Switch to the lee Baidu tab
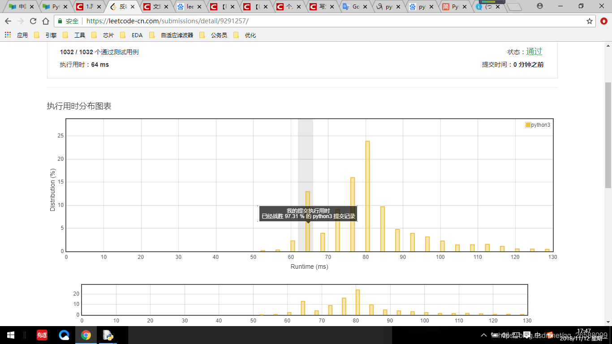Screen dimensions: 612x344 point(189,7)
